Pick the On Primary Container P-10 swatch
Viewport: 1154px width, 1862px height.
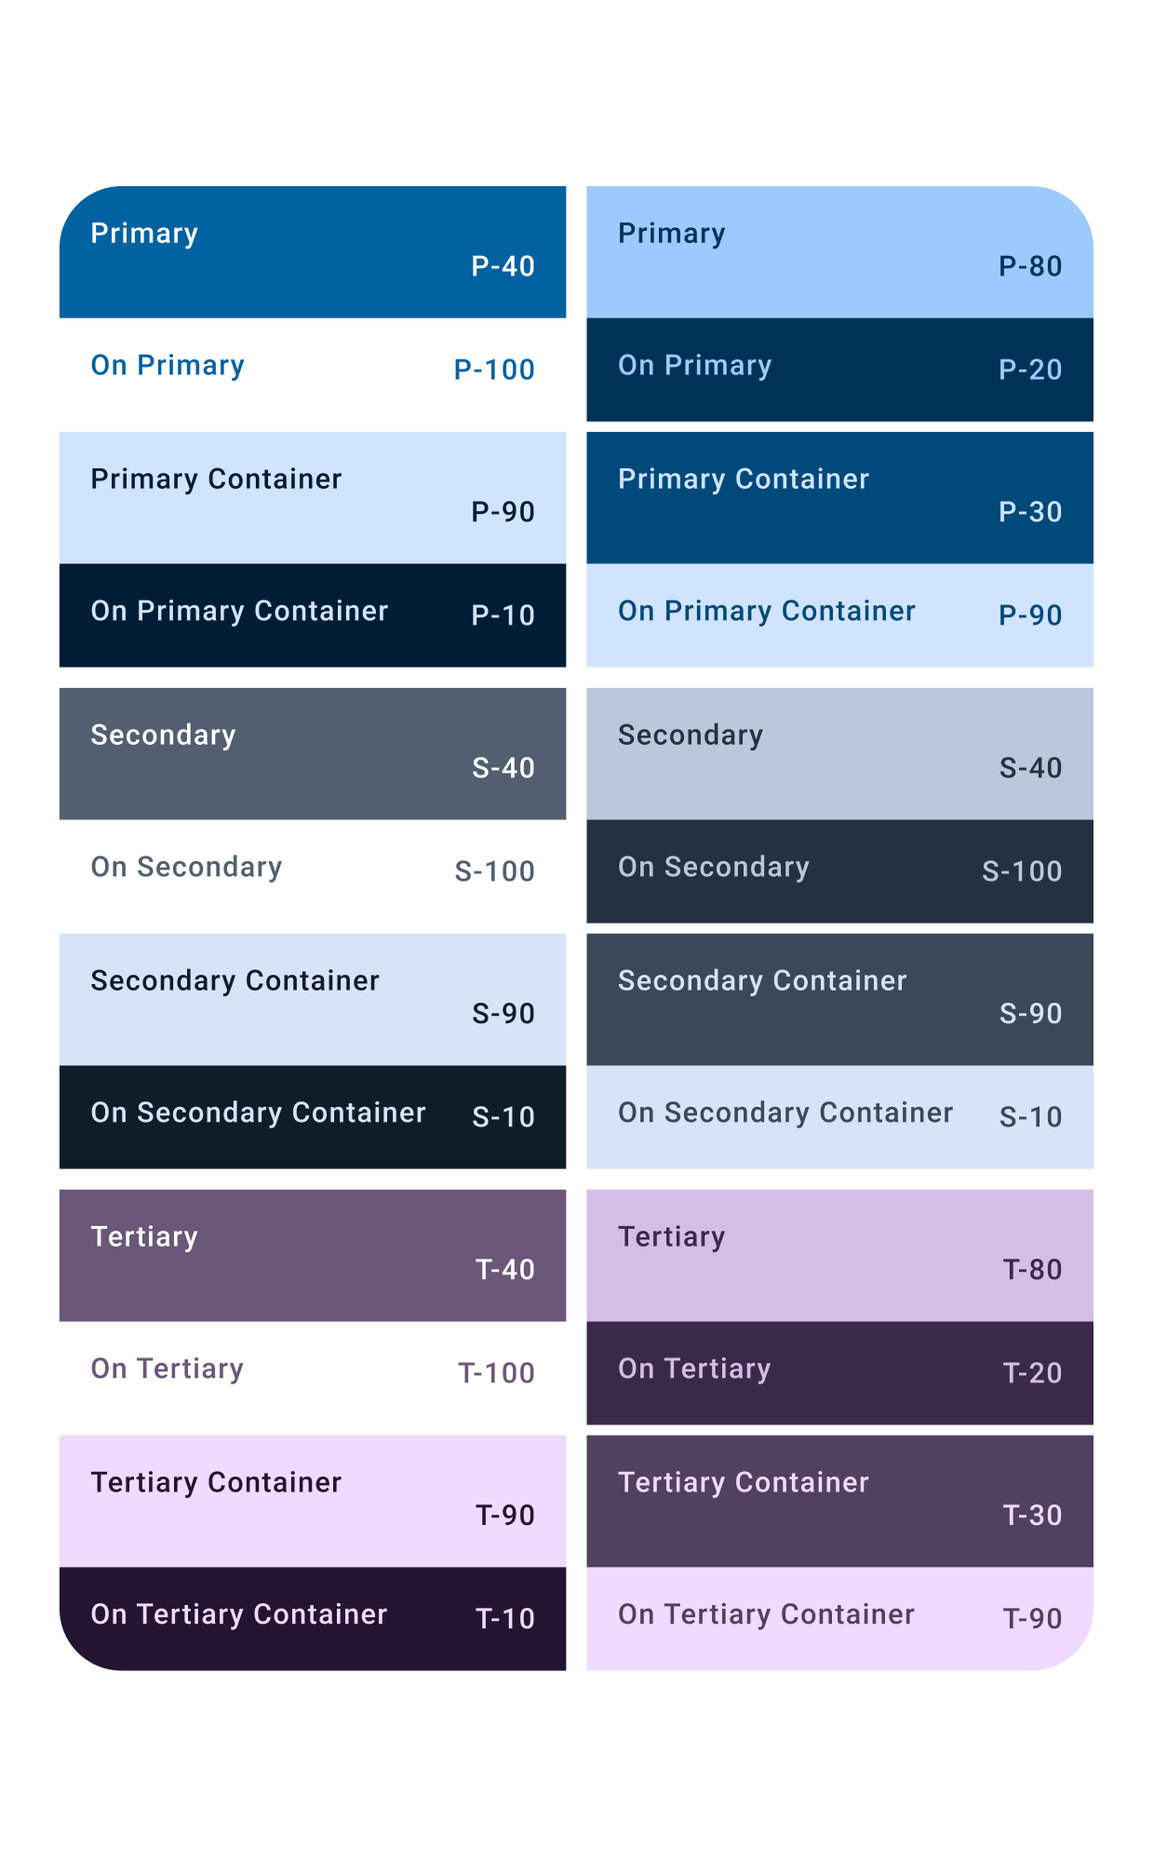pyautogui.click(x=313, y=615)
